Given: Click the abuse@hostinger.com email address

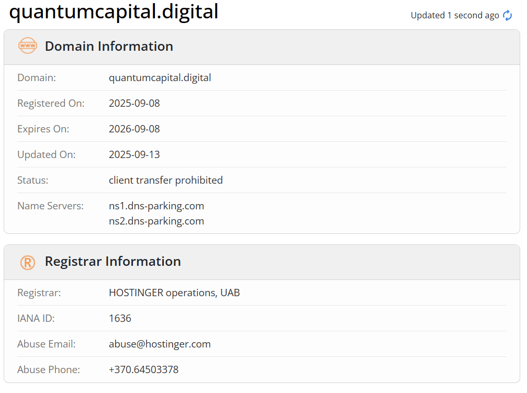Looking at the screenshot, I should click(160, 344).
